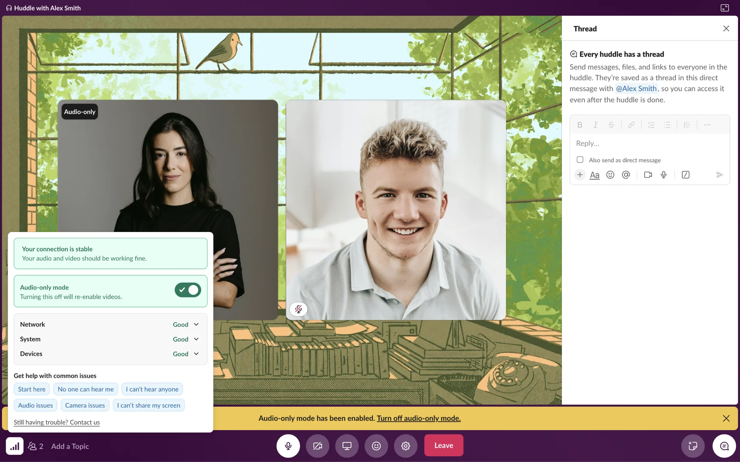Turn off the Audio-only mode switch
The width and height of the screenshot is (740, 462).
pos(188,290)
